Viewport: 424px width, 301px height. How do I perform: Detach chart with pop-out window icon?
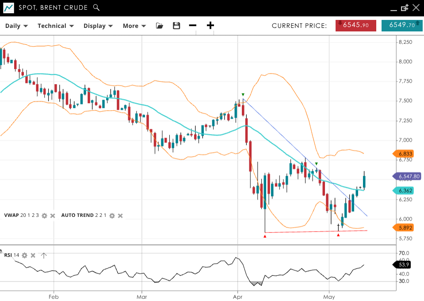tap(405, 8)
